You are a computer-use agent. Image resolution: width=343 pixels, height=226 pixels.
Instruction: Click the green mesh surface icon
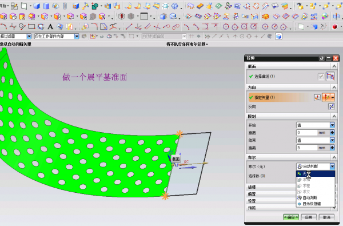pos(218,6)
